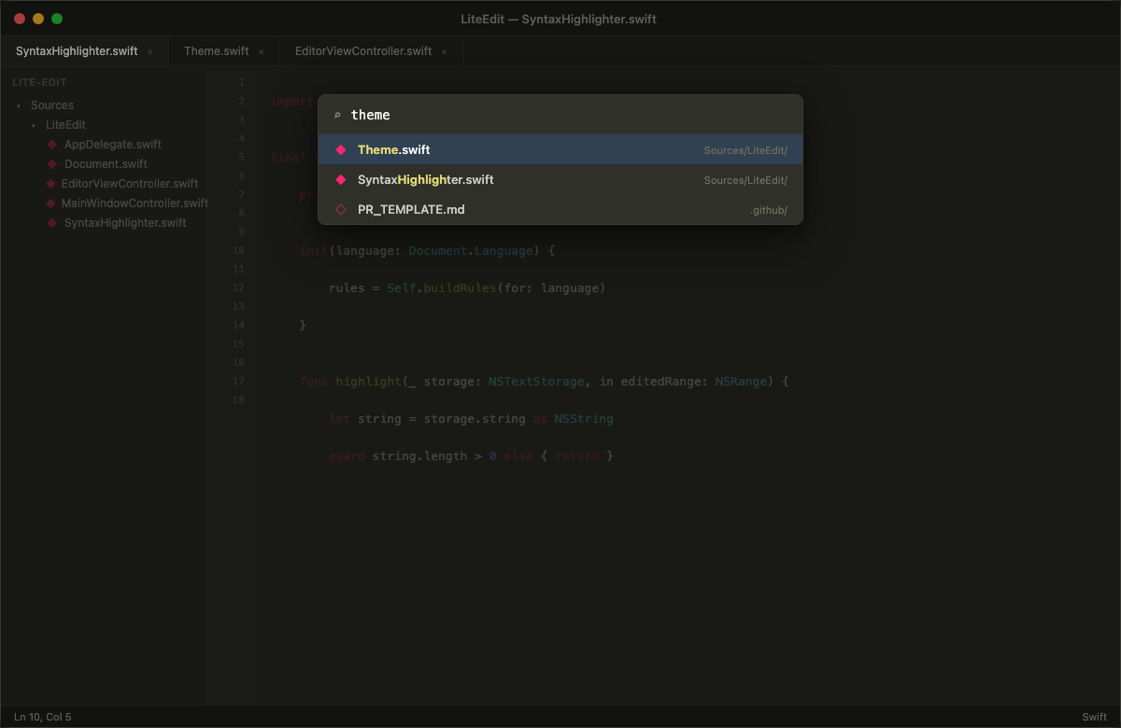Image resolution: width=1121 pixels, height=728 pixels.
Task: Click the 'init' keyword in the editor
Action: click(314, 251)
